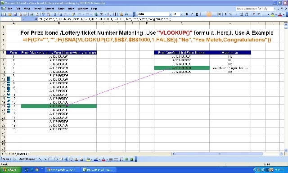288x173 pixels.
Task: Apply Percent style icon
Action: point(231,14)
